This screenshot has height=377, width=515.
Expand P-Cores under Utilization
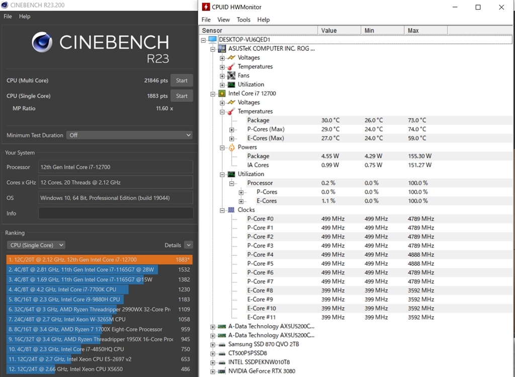[x=241, y=192]
